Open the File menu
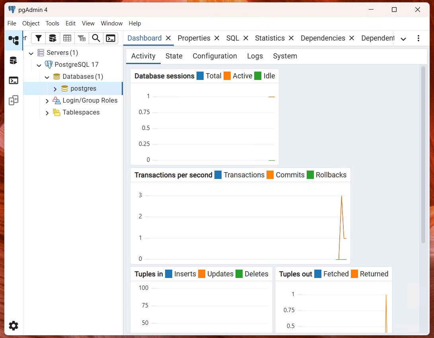The image size is (434, 338). 12,23
